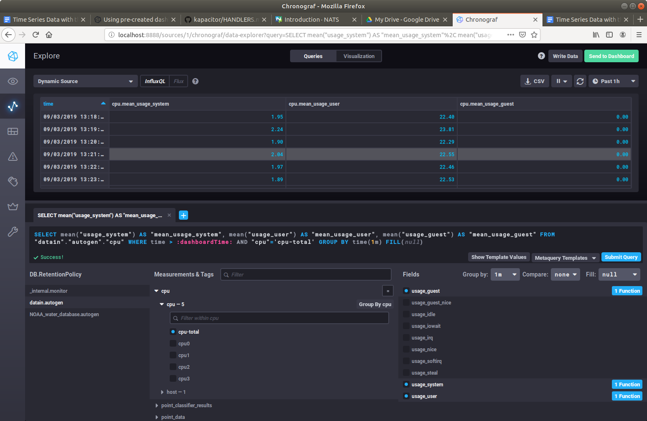
Task: Click Send to Dashboard button
Action: [x=611, y=56]
